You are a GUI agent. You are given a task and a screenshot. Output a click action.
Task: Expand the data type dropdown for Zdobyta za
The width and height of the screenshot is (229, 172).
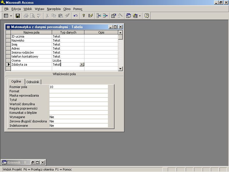coord(82,64)
